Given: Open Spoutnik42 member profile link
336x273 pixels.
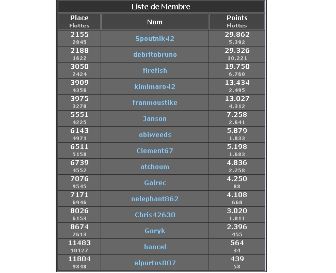Looking at the screenshot, I should tap(155, 39).
